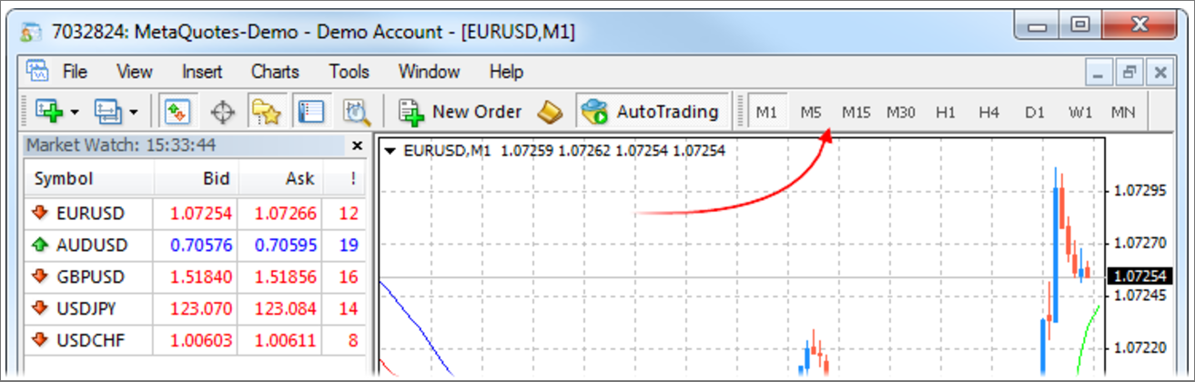Select the USDJPY symbol row

coord(196,308)
